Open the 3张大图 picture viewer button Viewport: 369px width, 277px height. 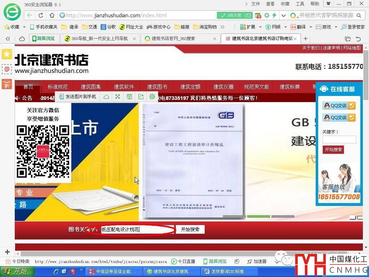pos(231,15)
